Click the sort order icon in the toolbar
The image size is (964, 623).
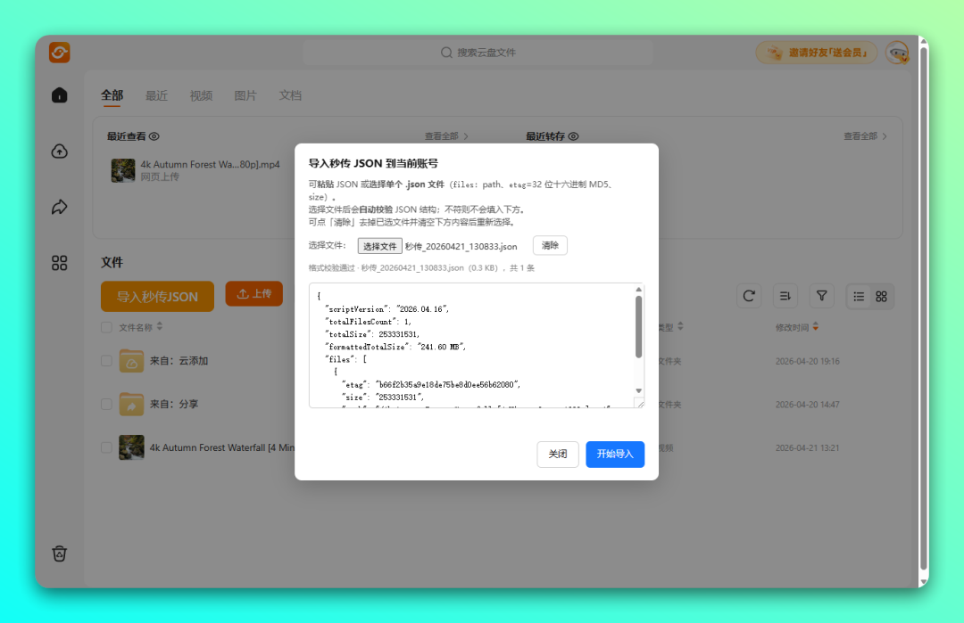point(785,296)
